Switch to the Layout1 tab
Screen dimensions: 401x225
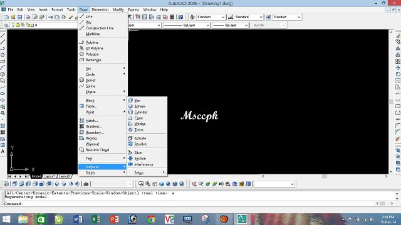point(49,176)
